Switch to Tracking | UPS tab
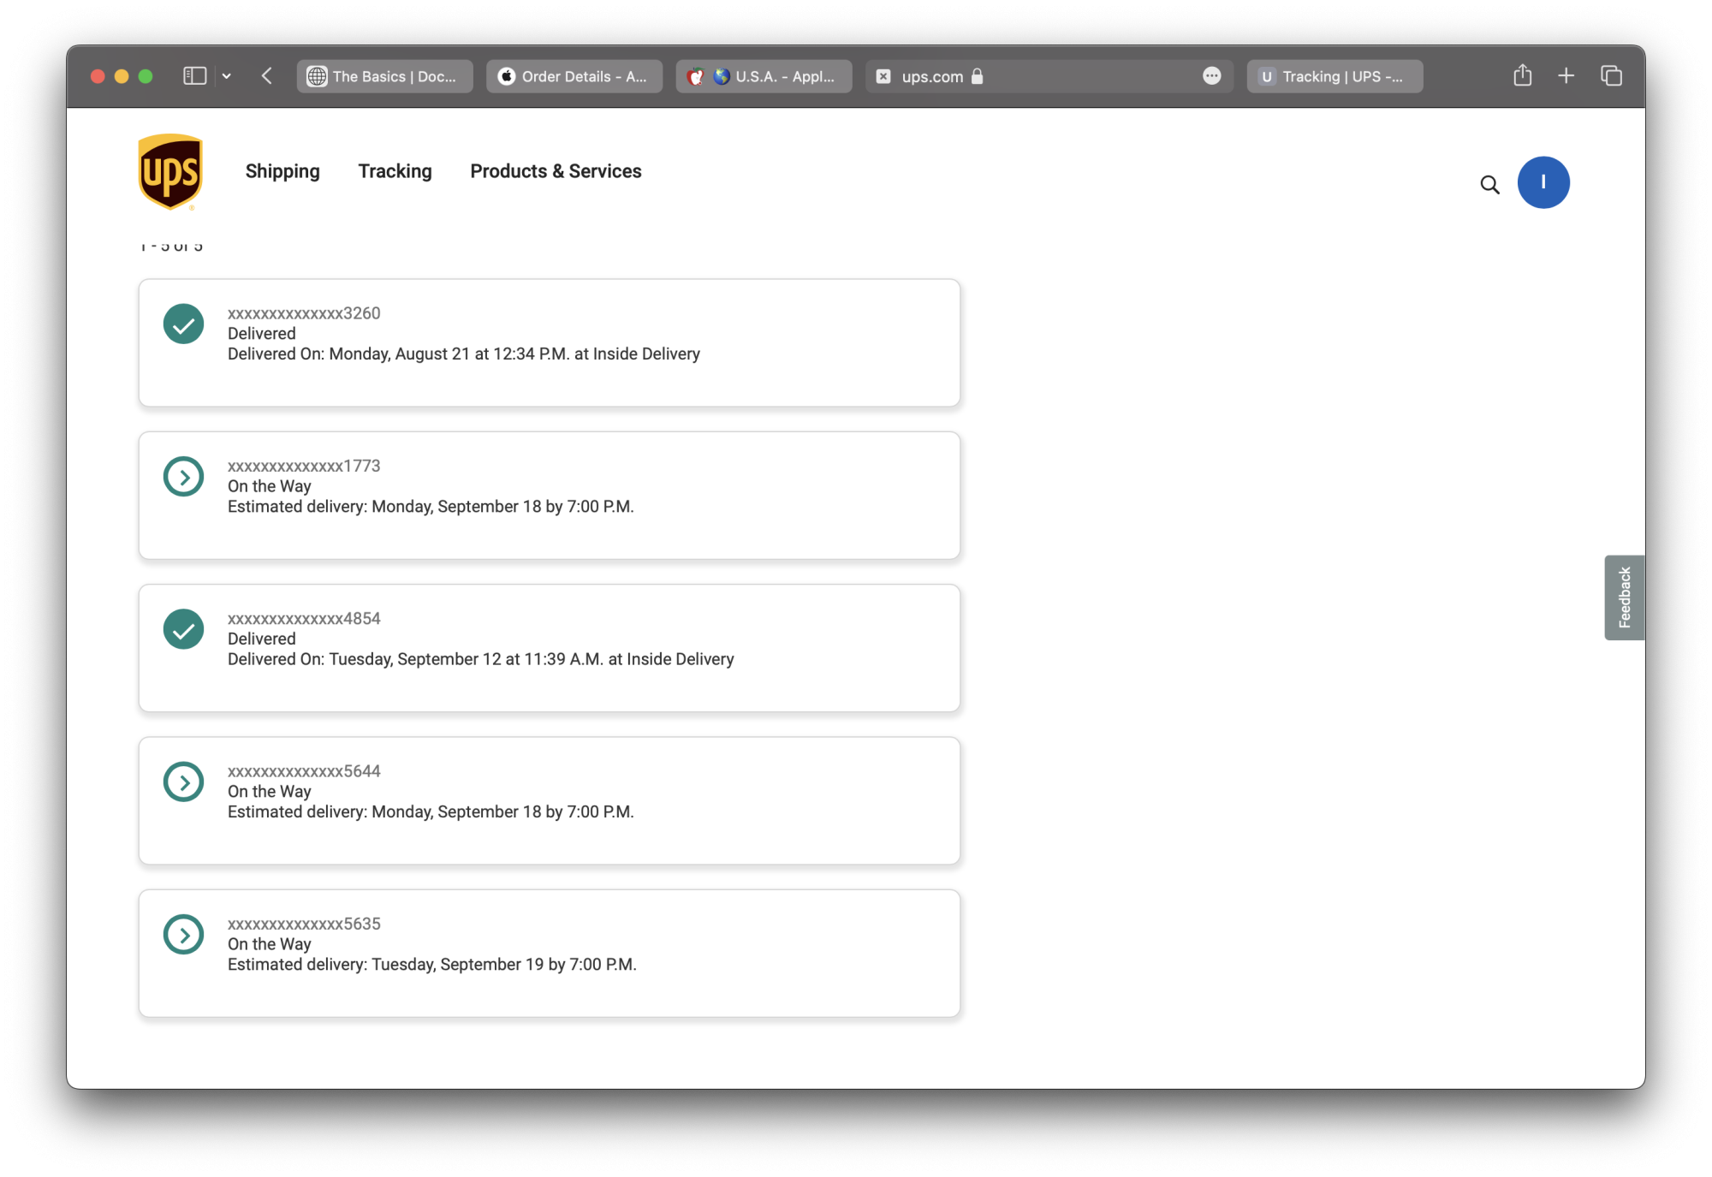The height and width of the screenshot is (1177, 1712). pyautogui.click(x=1334, y=76)
